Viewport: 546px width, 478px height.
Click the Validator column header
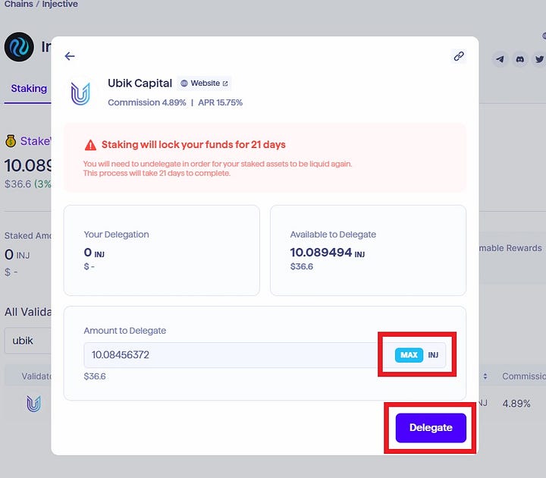tap(35, 376)
